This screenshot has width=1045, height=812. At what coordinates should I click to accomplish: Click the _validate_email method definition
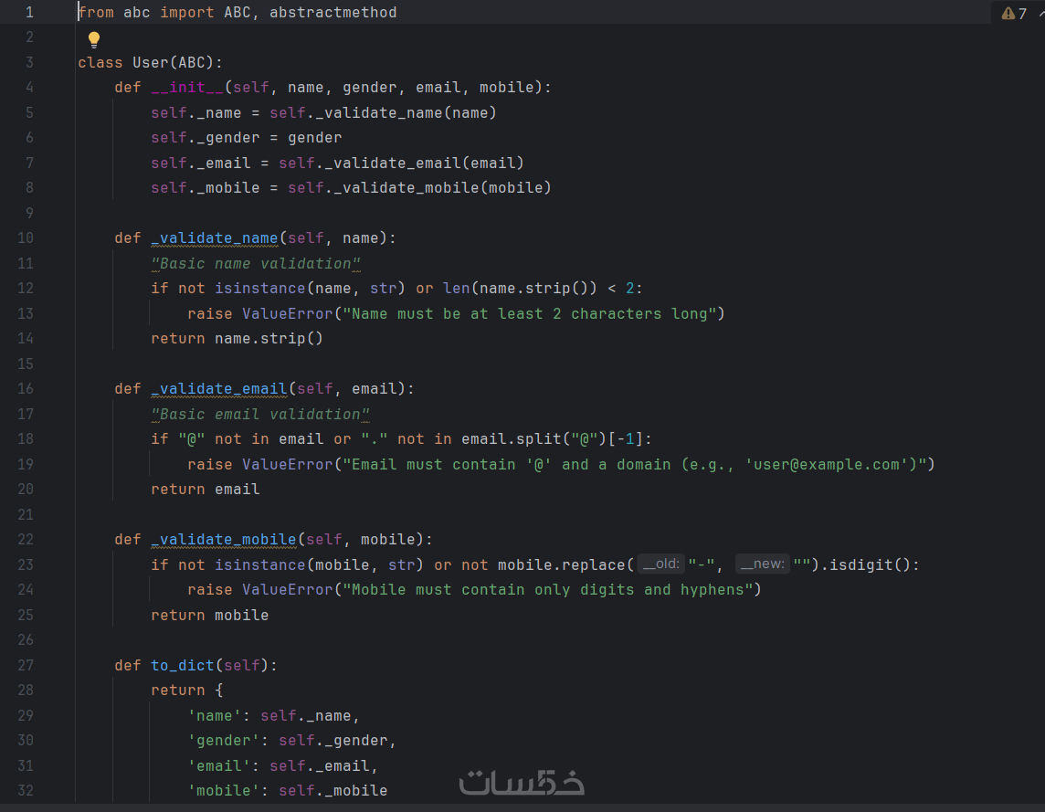219,389
